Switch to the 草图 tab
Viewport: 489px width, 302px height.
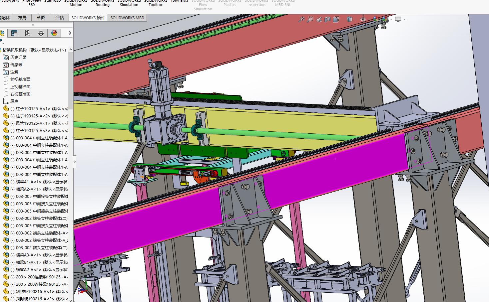coord(41,18)
